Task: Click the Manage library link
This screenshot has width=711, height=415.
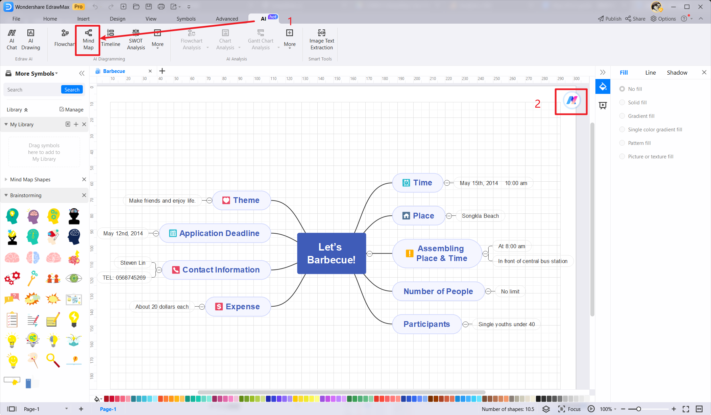Action: click(72, 109)
